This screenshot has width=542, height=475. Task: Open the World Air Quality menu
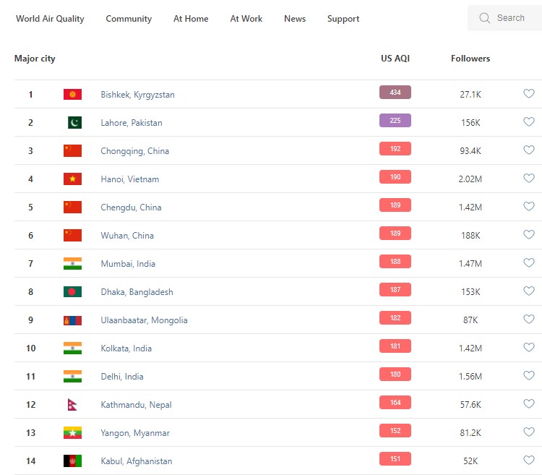tap(50, 19)
